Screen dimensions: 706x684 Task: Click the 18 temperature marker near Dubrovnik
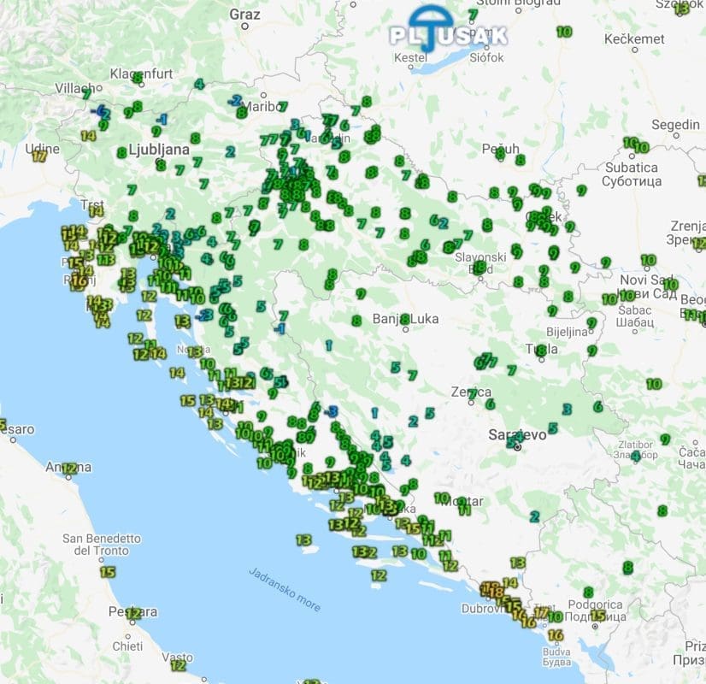coord(496,592)
